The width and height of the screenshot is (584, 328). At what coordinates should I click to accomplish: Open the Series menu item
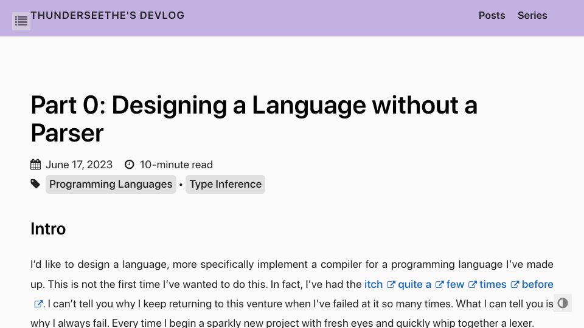(532, 16)
